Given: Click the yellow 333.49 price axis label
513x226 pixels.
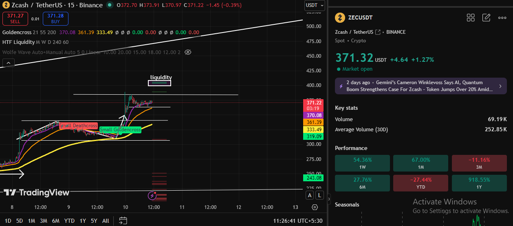Looking at the screenshot, I should [x=314, y=130].
